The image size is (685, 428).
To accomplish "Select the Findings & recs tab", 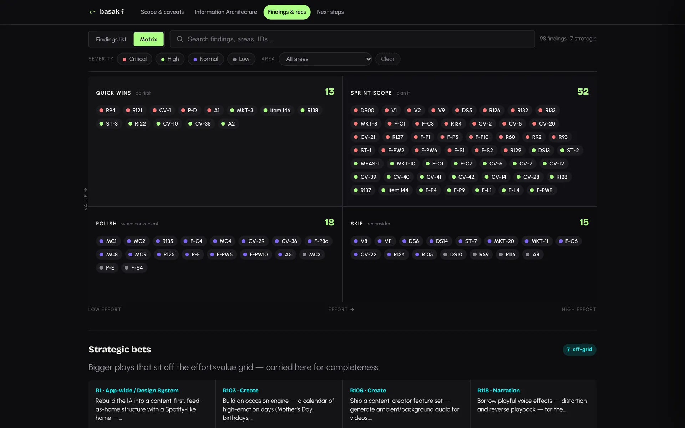I will (x=287, y=12).
